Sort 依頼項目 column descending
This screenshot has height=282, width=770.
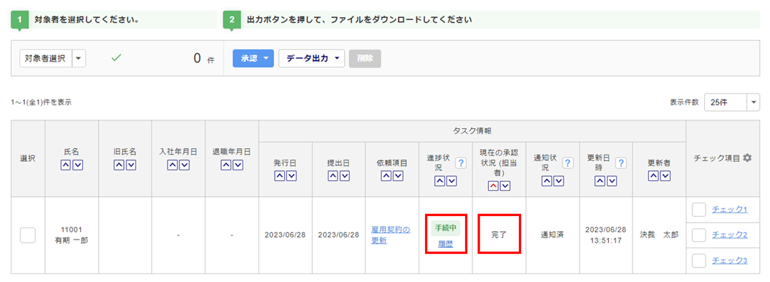coord(399,176)
